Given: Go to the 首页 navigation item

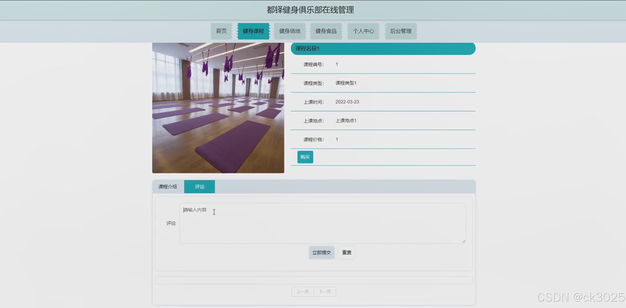Looking at the screenshot, I should (221, 31).
